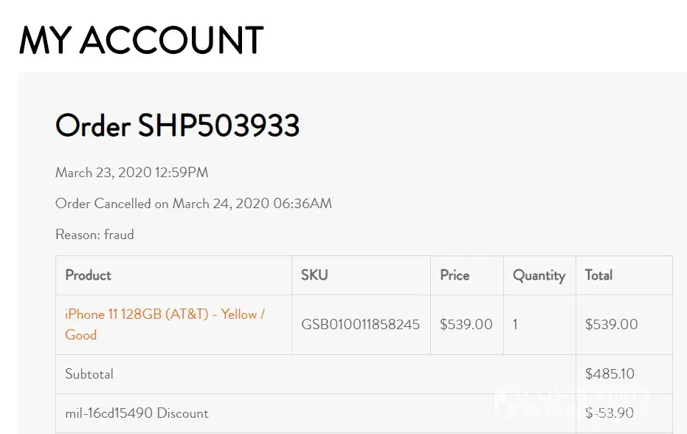Select the SKU value GSB010011858245

pos(360,325)
